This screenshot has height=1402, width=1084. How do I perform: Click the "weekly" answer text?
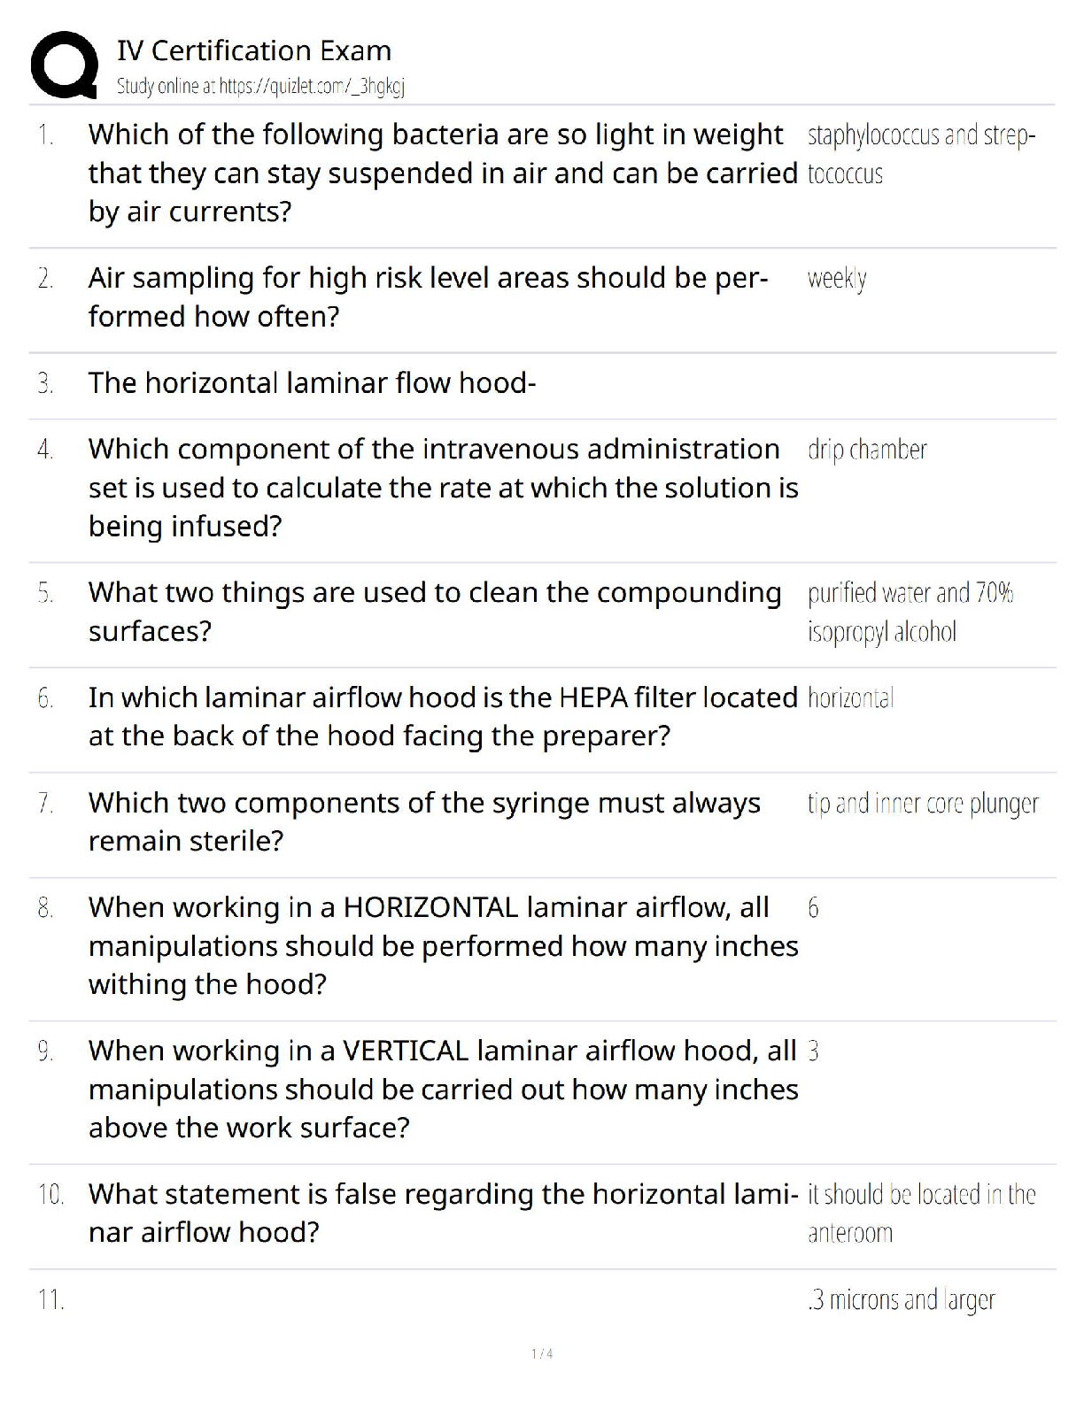coord(837,279)
